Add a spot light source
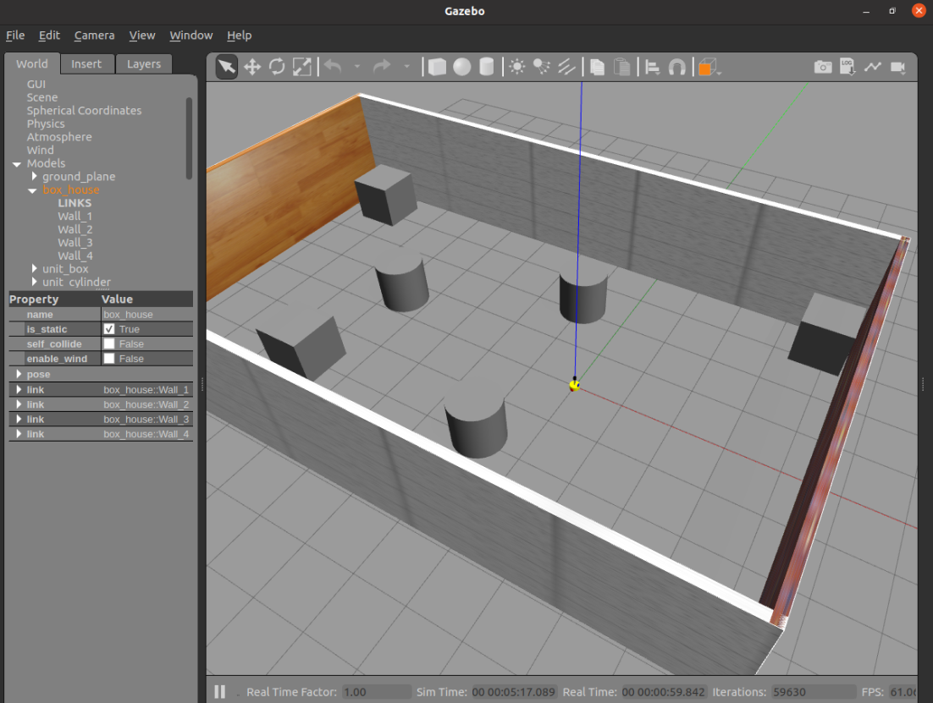The image size is (933, 703). pyautogui.click(x=542, y=67)
